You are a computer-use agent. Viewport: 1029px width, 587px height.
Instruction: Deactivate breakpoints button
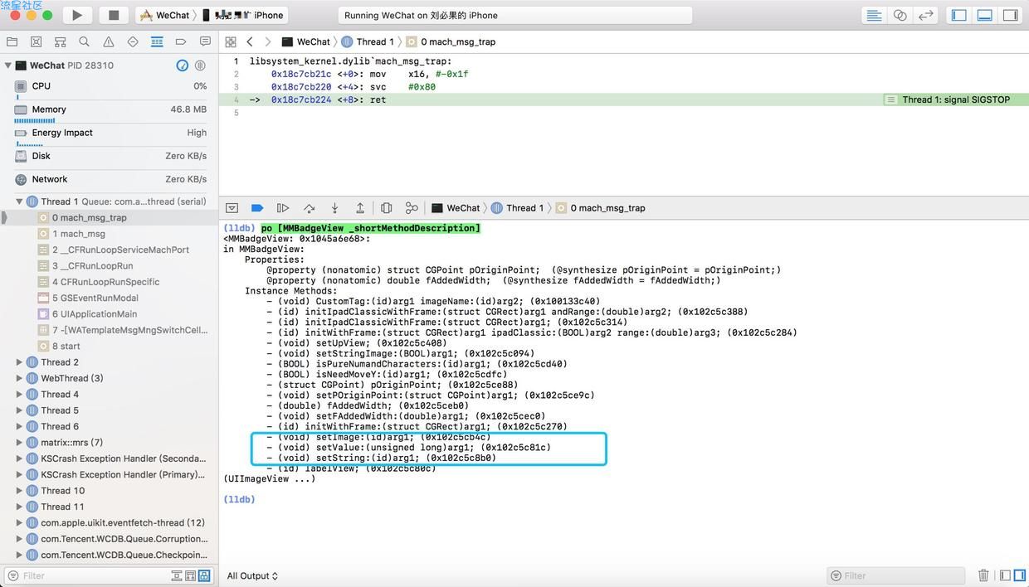(257, 208)
